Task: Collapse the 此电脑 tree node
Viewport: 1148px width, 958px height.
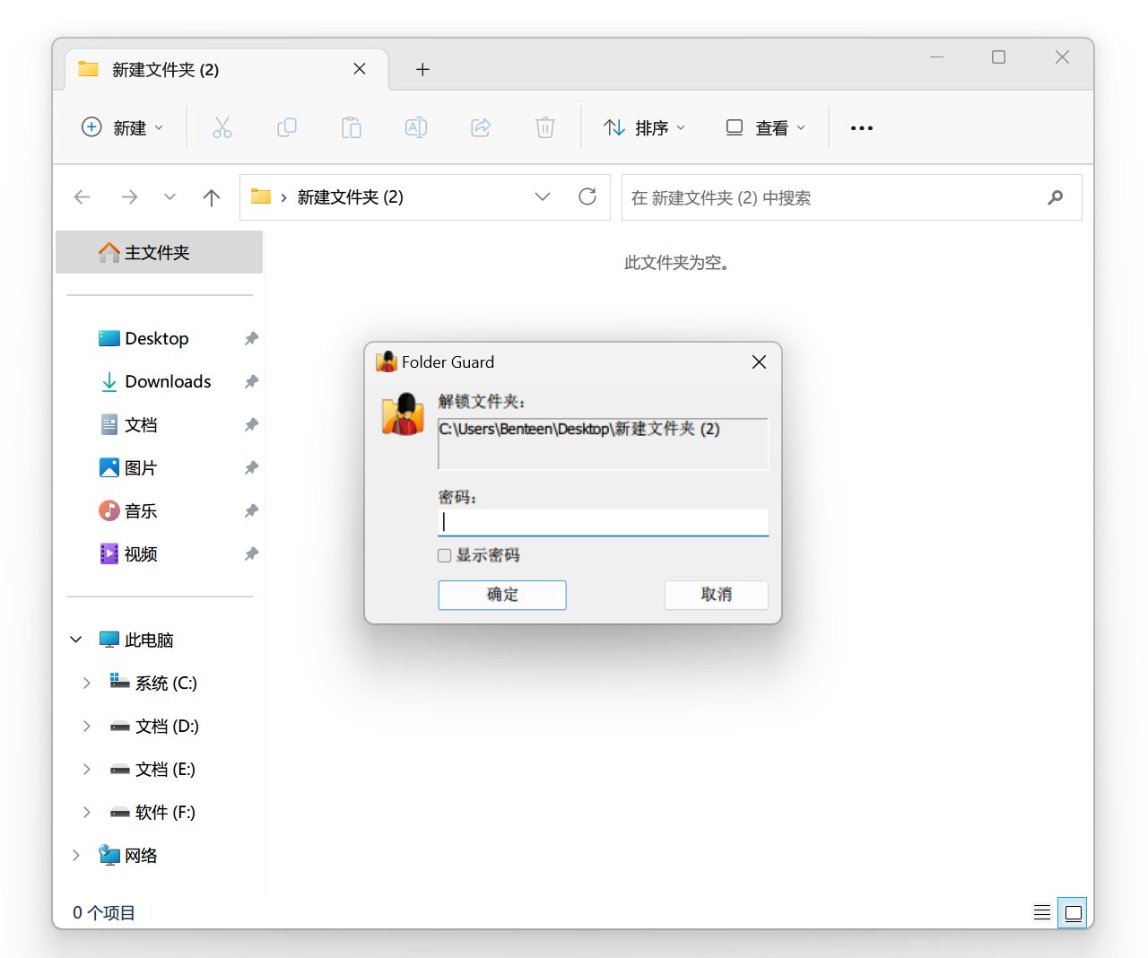Action: pos(76,640)
